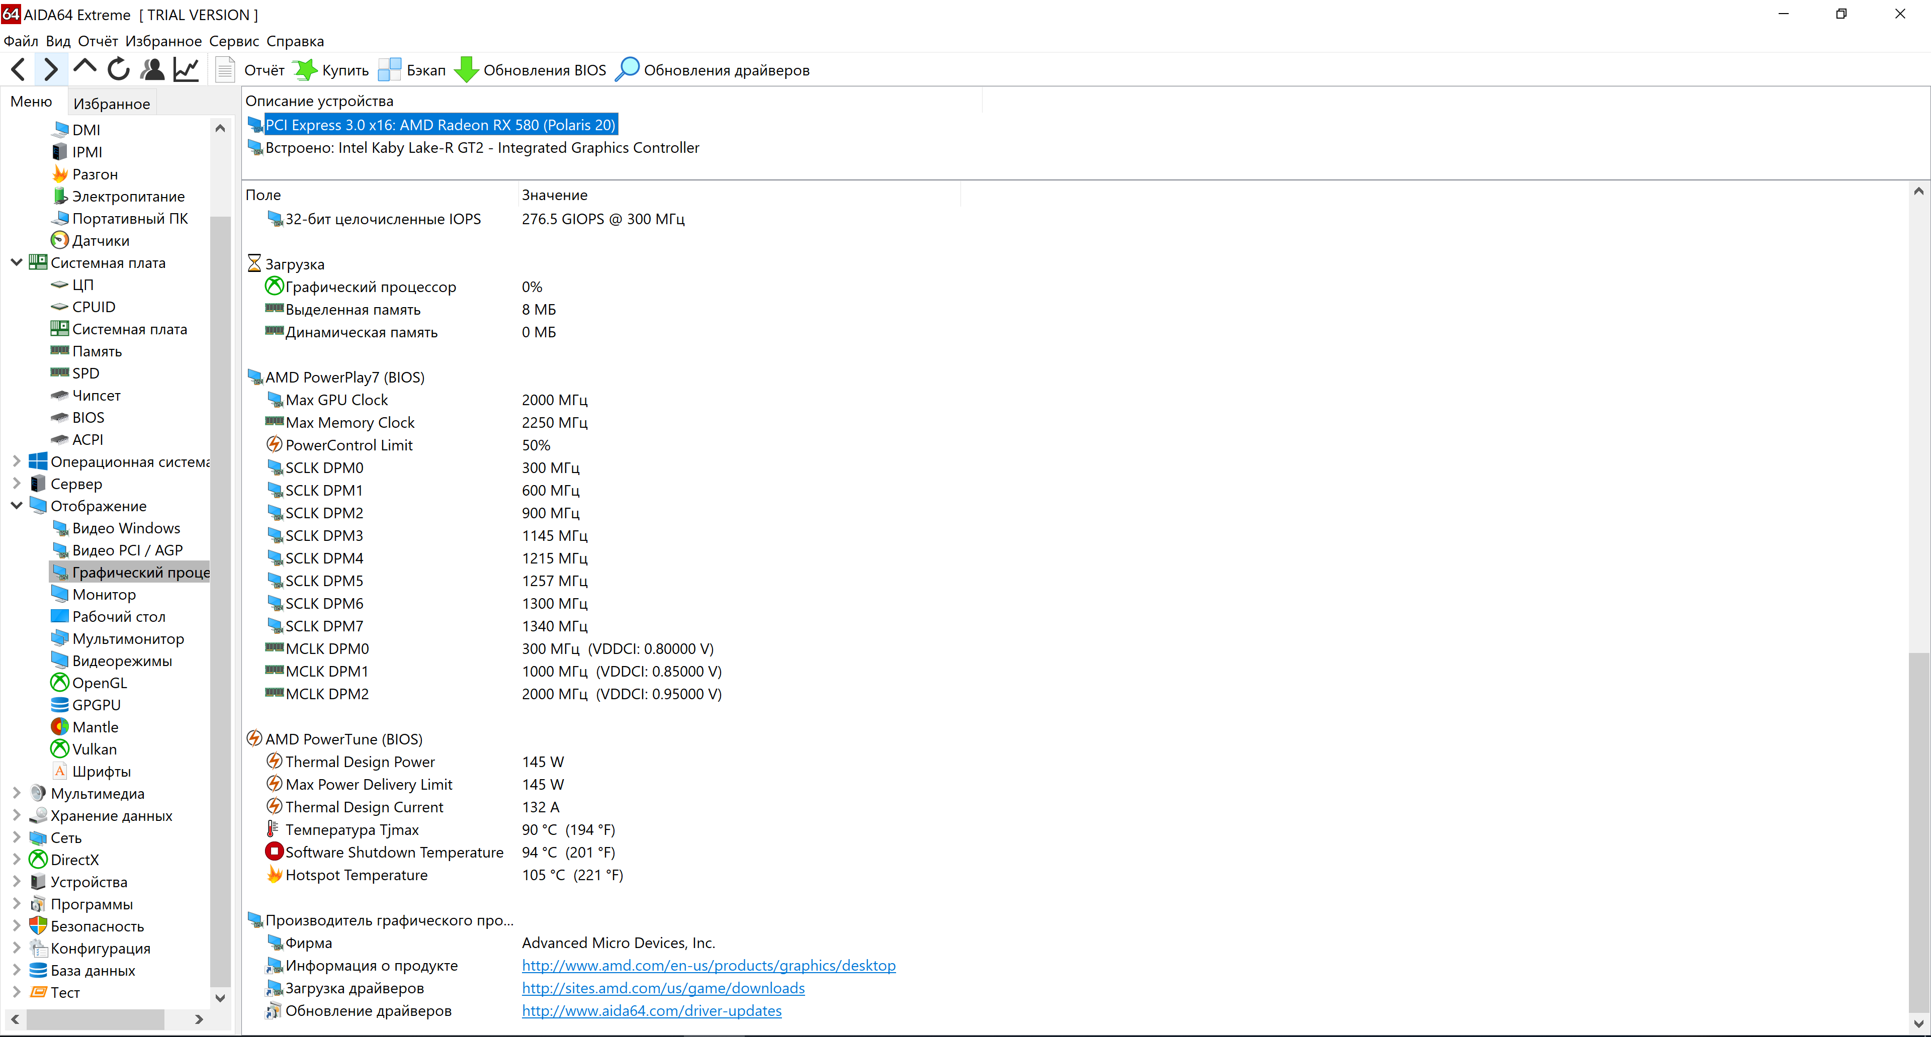Open the Справка menu

[x=295, y=41]
